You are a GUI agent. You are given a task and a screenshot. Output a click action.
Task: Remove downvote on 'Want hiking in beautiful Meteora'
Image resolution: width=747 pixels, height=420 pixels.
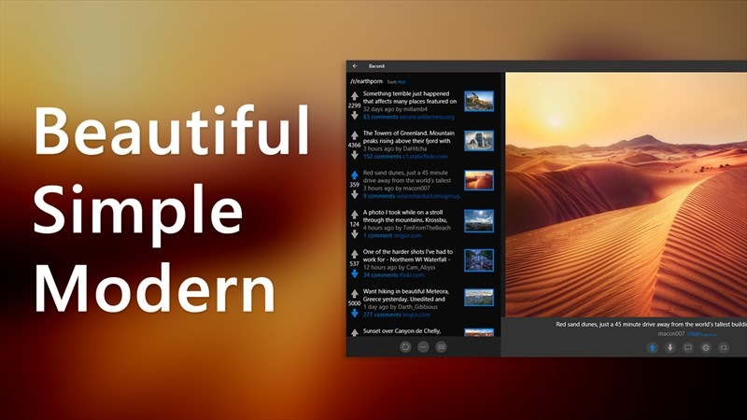tap(355, 313)
